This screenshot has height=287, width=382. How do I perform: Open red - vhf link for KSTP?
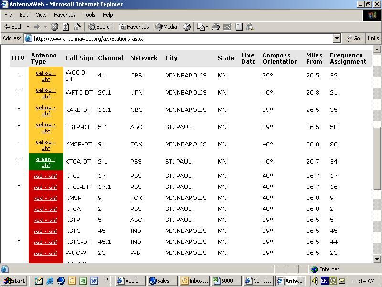(x=46, y=220)
